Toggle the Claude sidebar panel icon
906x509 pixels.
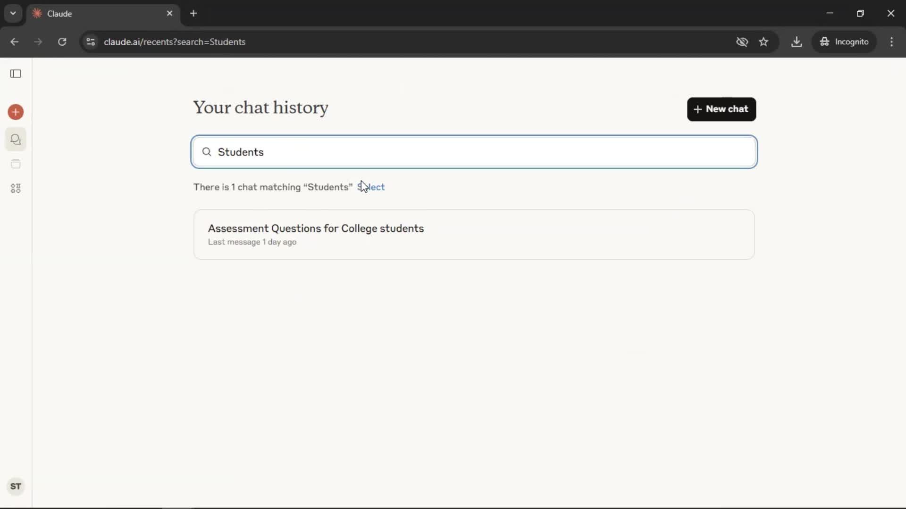tap(16, 74)
